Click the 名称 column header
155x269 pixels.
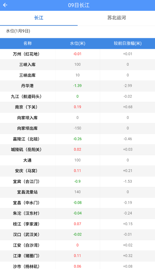click(x=27, y=43)
